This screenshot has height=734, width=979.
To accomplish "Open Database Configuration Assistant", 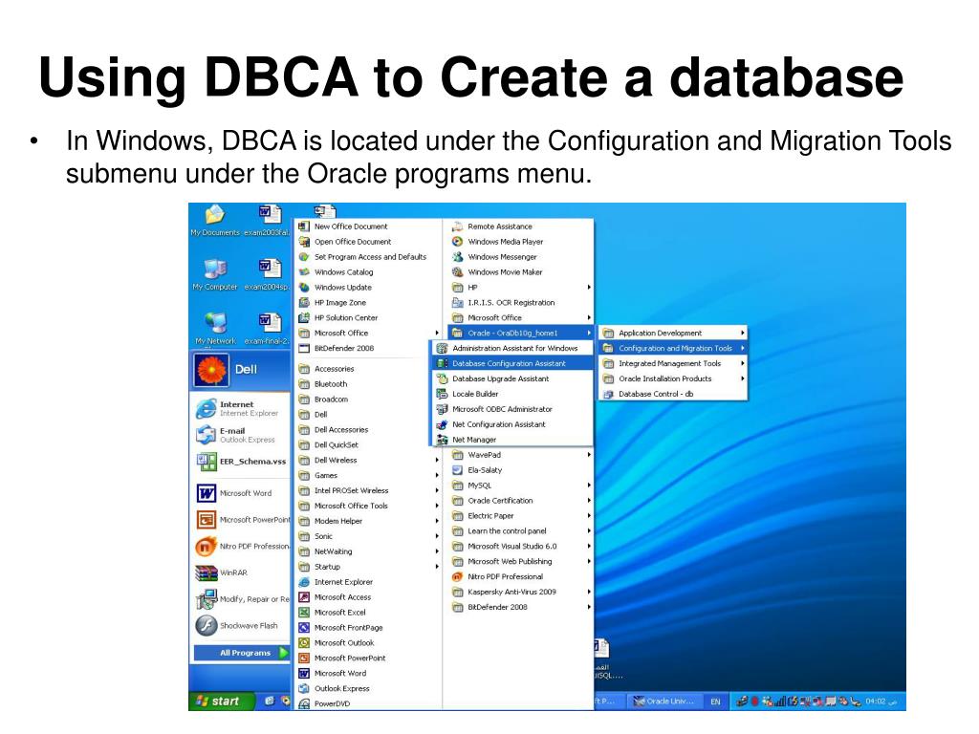I will pos(512,363).
